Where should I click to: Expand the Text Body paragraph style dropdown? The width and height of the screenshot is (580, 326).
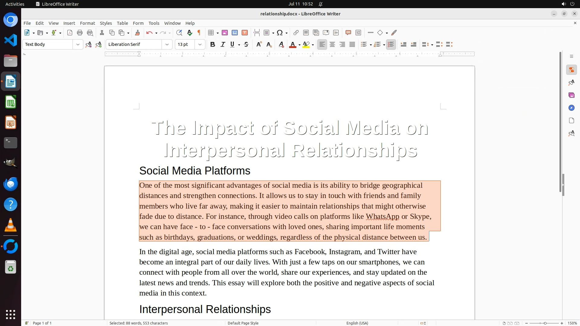(x=78, y=44)
